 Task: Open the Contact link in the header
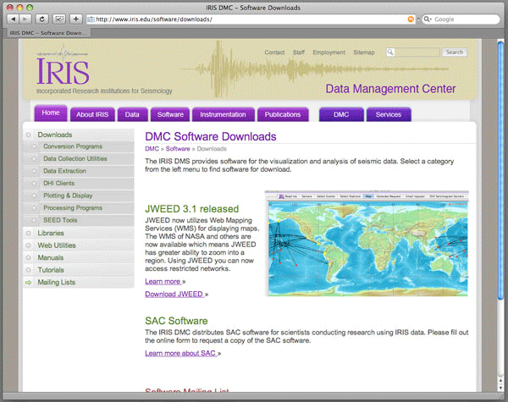[x=274, y=52]
